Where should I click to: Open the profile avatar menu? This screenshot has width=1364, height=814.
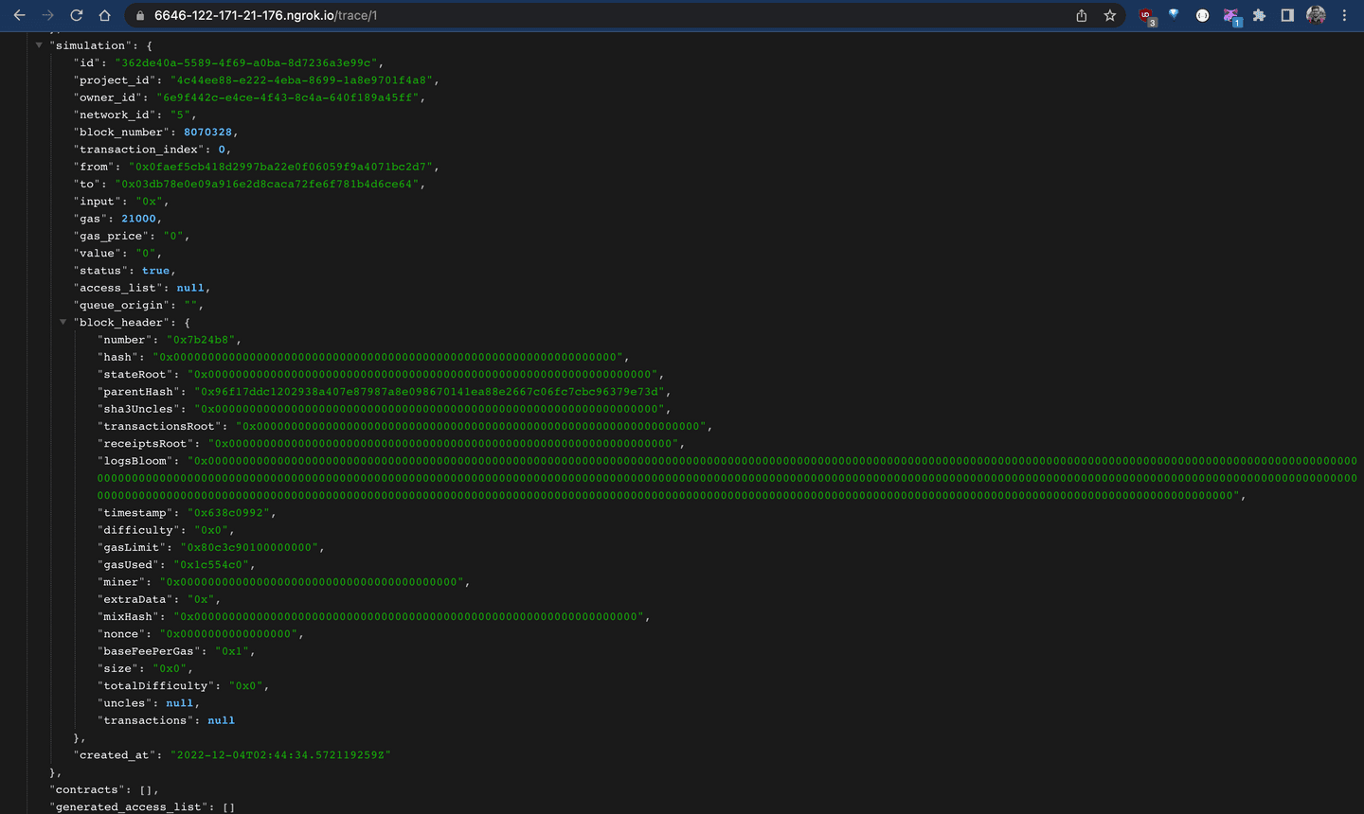(x=1316, y=15)
